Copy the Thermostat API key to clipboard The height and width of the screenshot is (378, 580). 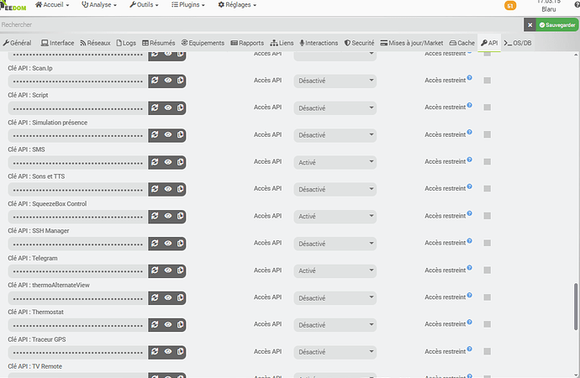tap(182, 325)
